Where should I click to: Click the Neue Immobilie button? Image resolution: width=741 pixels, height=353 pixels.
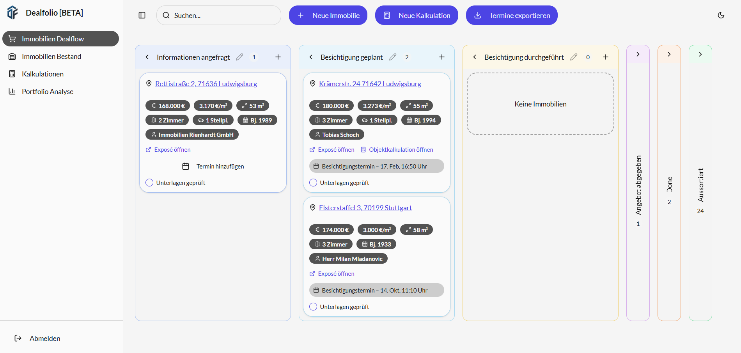[328, 15]
